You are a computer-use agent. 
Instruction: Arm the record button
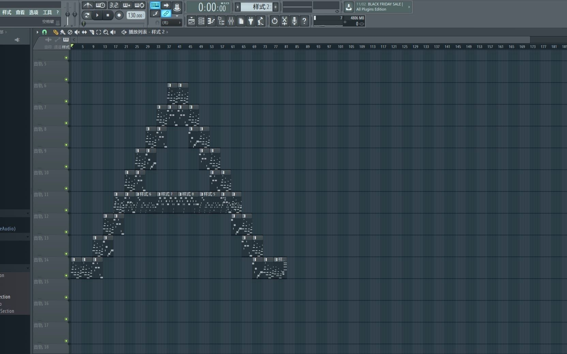tap(119, 15)
